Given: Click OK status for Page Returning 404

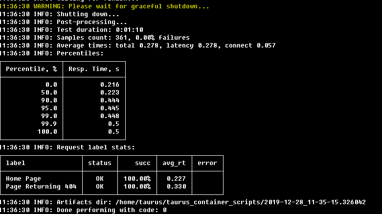Looking at the screenshot, I should [100, 187].
